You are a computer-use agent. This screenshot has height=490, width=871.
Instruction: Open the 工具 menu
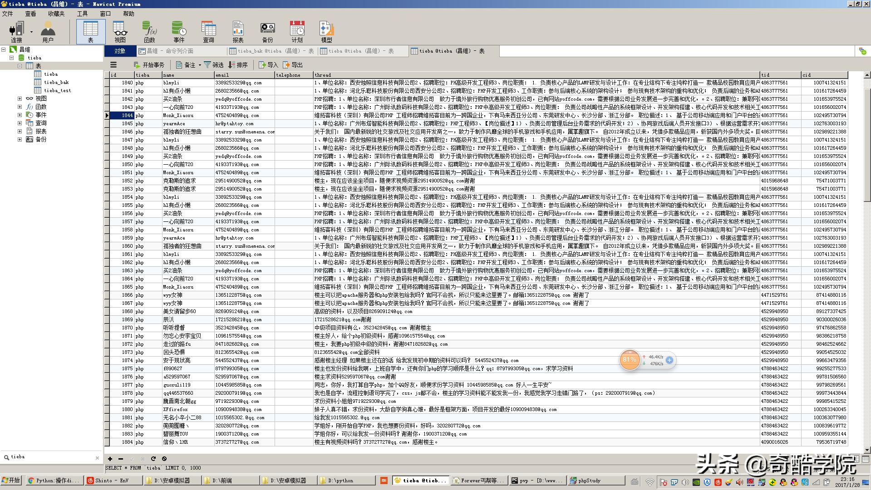pos(82,14)
